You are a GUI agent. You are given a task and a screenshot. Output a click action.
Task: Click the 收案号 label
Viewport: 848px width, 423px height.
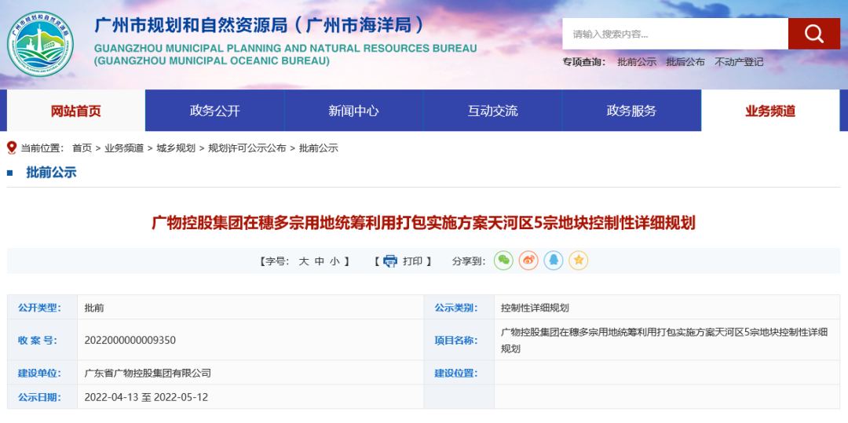[38, 341]
